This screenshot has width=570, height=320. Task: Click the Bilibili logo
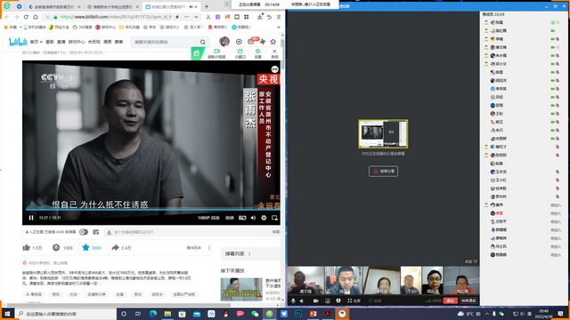pos(18,42)
